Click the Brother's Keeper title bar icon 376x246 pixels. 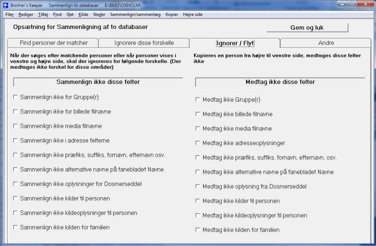(x=6, y=5)
